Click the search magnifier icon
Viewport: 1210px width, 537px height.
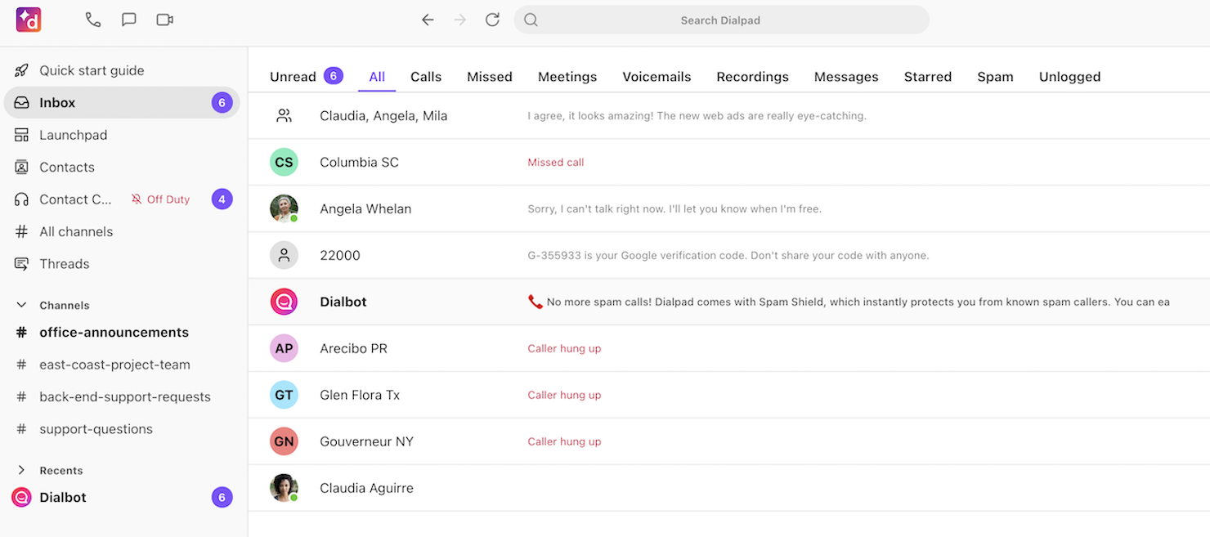click(530, 20)
